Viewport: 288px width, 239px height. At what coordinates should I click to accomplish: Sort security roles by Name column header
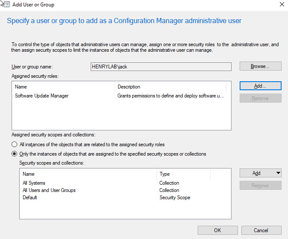(64, 87)
